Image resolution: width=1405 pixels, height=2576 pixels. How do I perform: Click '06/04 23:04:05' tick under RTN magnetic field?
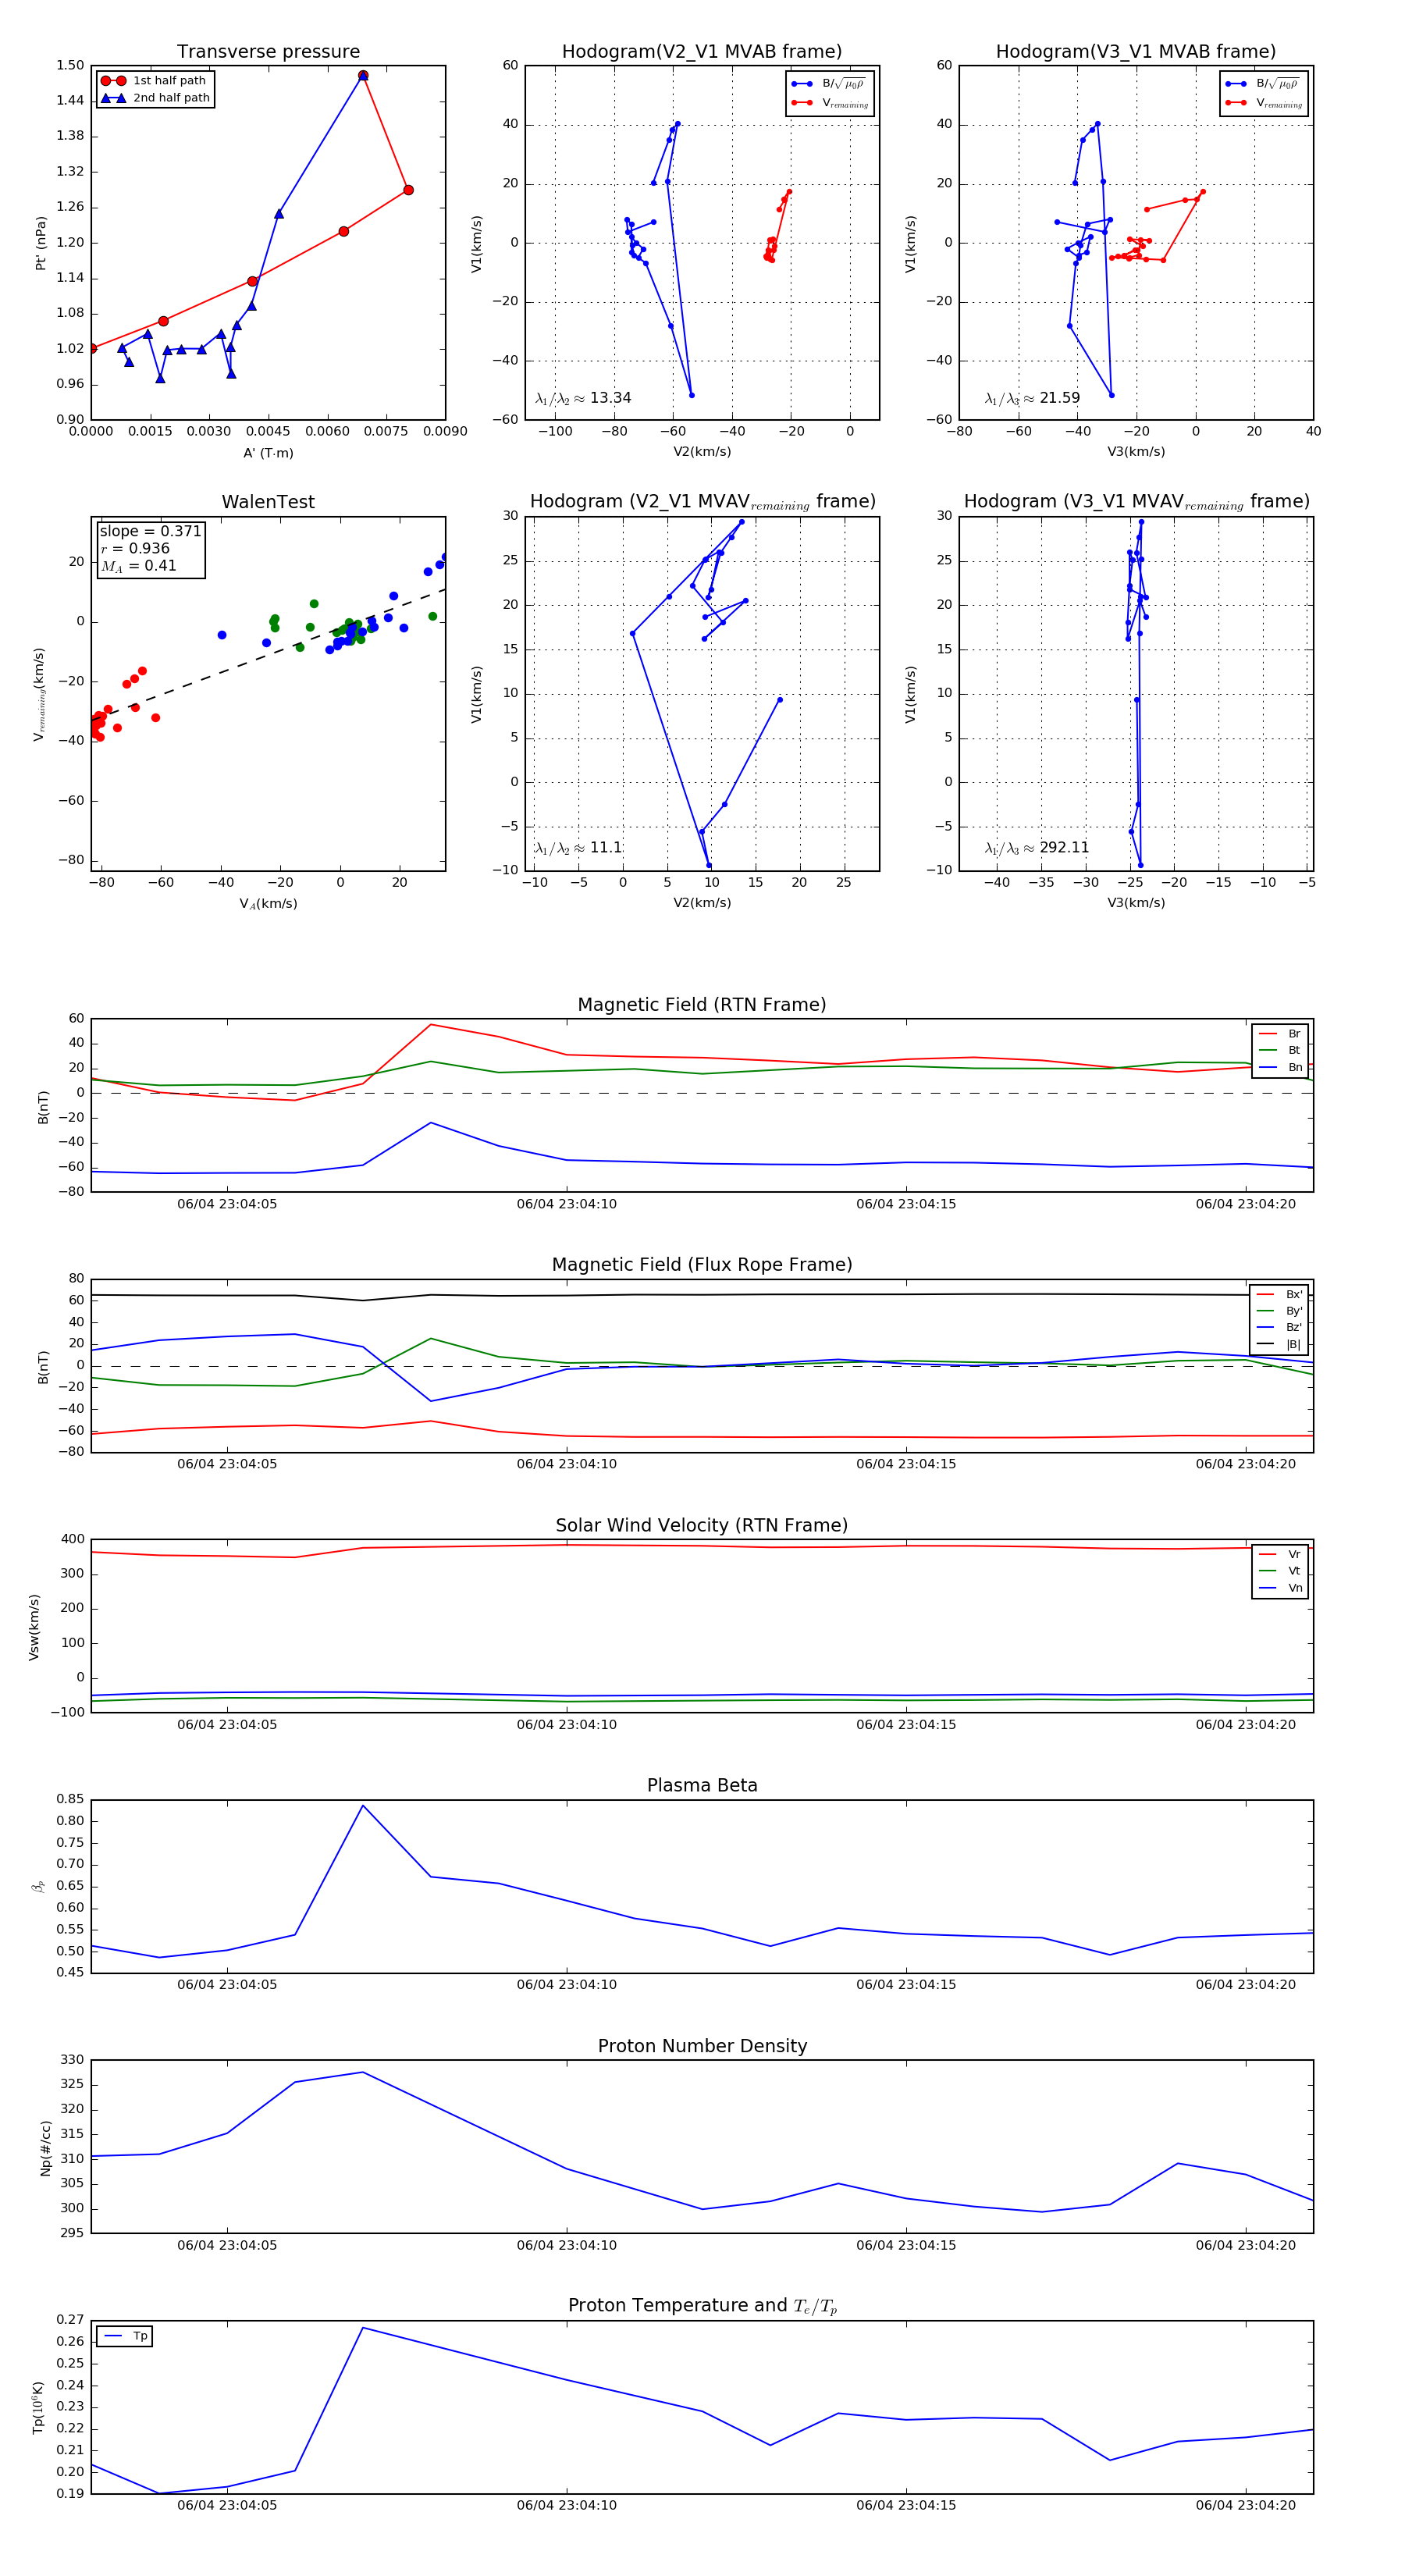pos(227,1204)
